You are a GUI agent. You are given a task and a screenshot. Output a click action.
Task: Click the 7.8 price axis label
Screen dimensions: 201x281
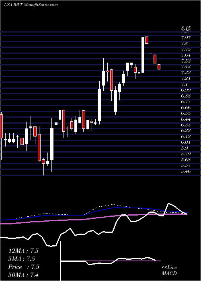[185, 43]
